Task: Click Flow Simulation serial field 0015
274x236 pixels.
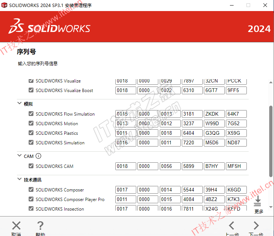Action: pos(126,114)
